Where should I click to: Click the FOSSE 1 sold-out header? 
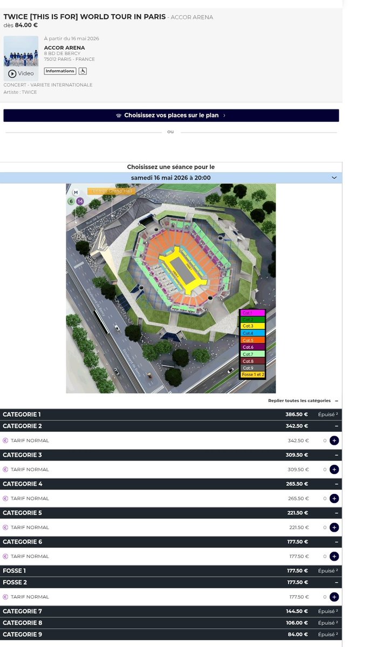[171, 570]
